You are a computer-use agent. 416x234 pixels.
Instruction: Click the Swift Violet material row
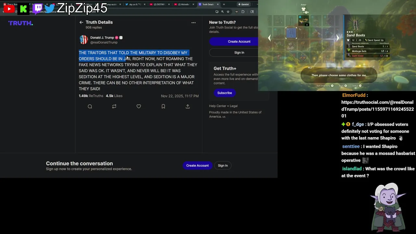(368, 56)
